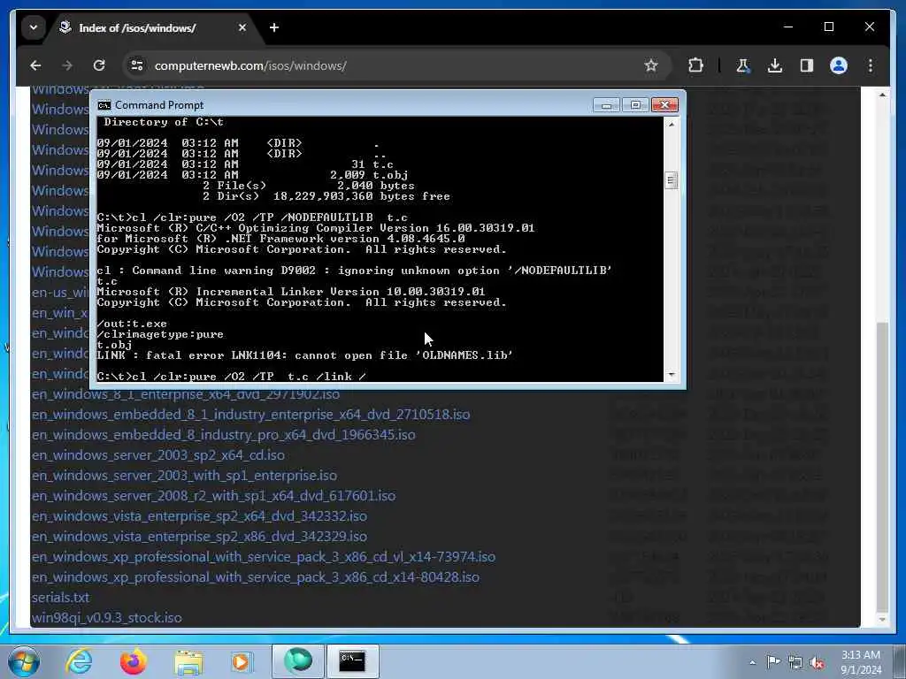Click the Command Prompt scrollbar thumb
The image size is (906, 679).
[671, 180]
